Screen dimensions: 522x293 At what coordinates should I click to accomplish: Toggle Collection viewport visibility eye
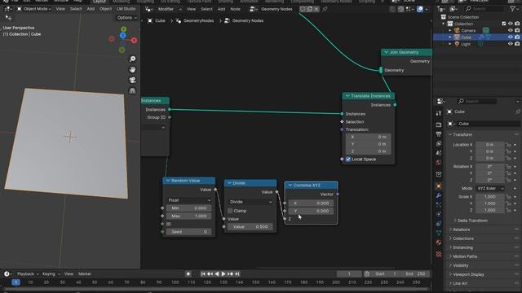[x=510, y=24]
